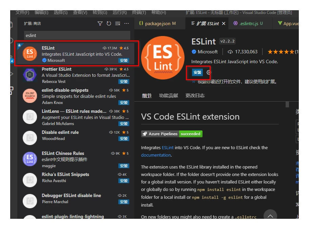
Task: Open the Extensions view in activity bar
Action: click(x=12, y=91)
